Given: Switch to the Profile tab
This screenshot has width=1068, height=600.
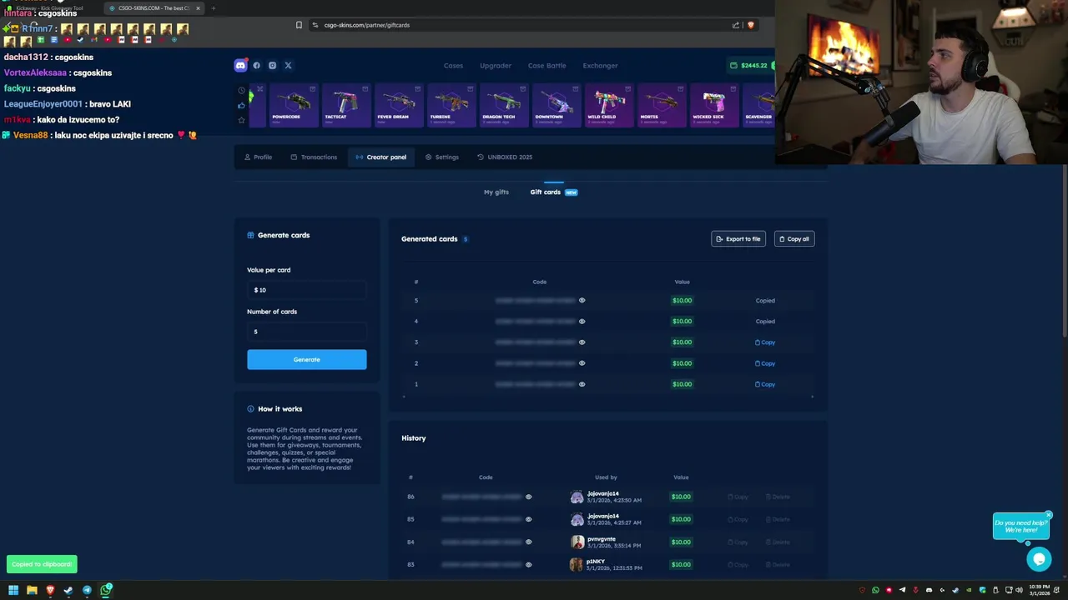Looking at the screenshot, I should [x=258, y=157].
